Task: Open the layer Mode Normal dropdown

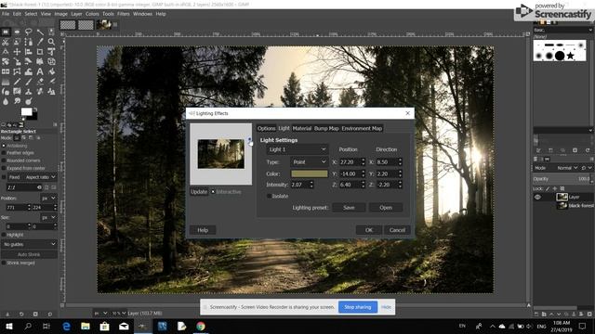Action: coord(567,168)
